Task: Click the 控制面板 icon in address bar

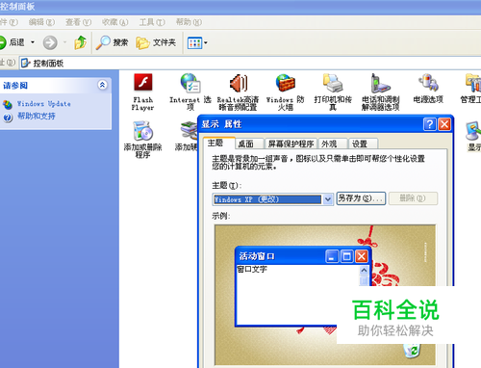Action: click(x=26, y=64)
